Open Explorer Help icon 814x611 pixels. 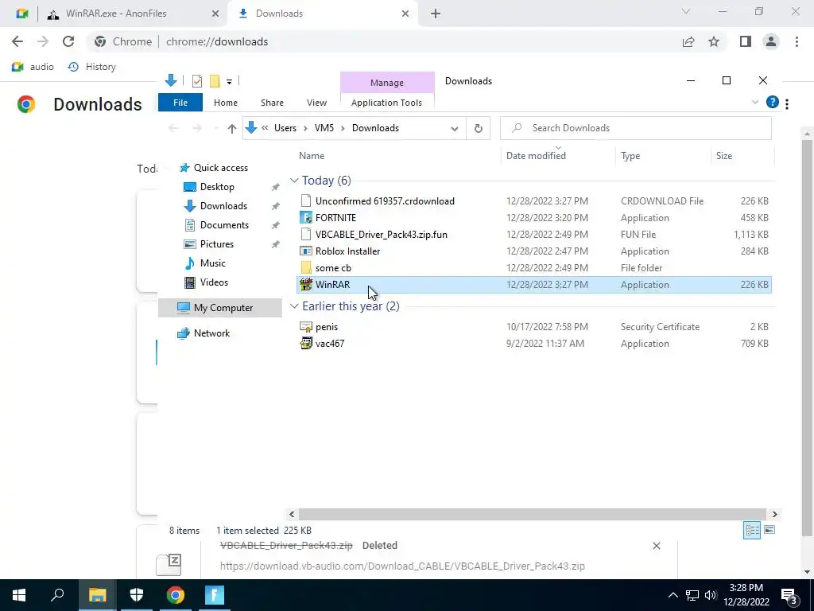coord(772,103)
